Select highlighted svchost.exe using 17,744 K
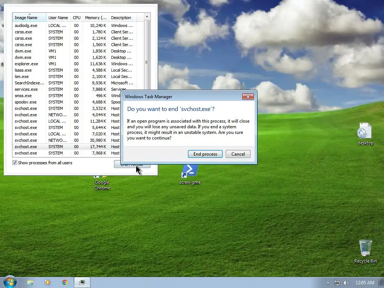The image size is (384, 288). 67,147
